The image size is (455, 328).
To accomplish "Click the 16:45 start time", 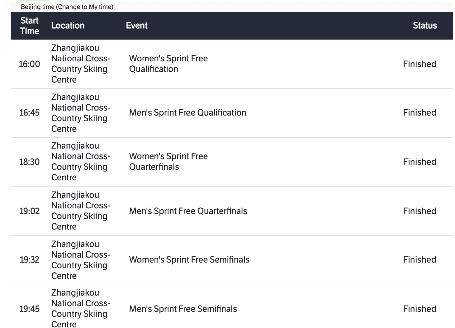I will [x=29, y=113].
